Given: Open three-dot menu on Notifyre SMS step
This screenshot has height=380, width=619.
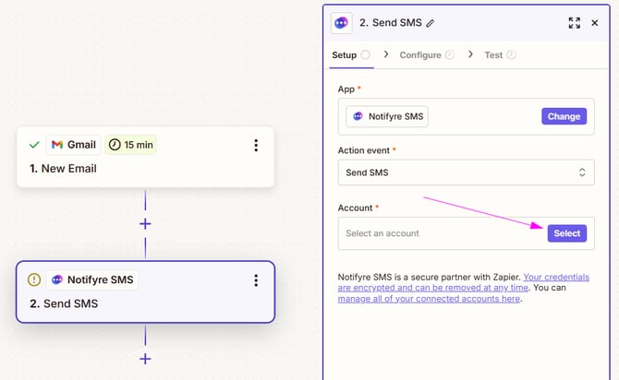Looking at the screenshot, I should tap(256, 280).
